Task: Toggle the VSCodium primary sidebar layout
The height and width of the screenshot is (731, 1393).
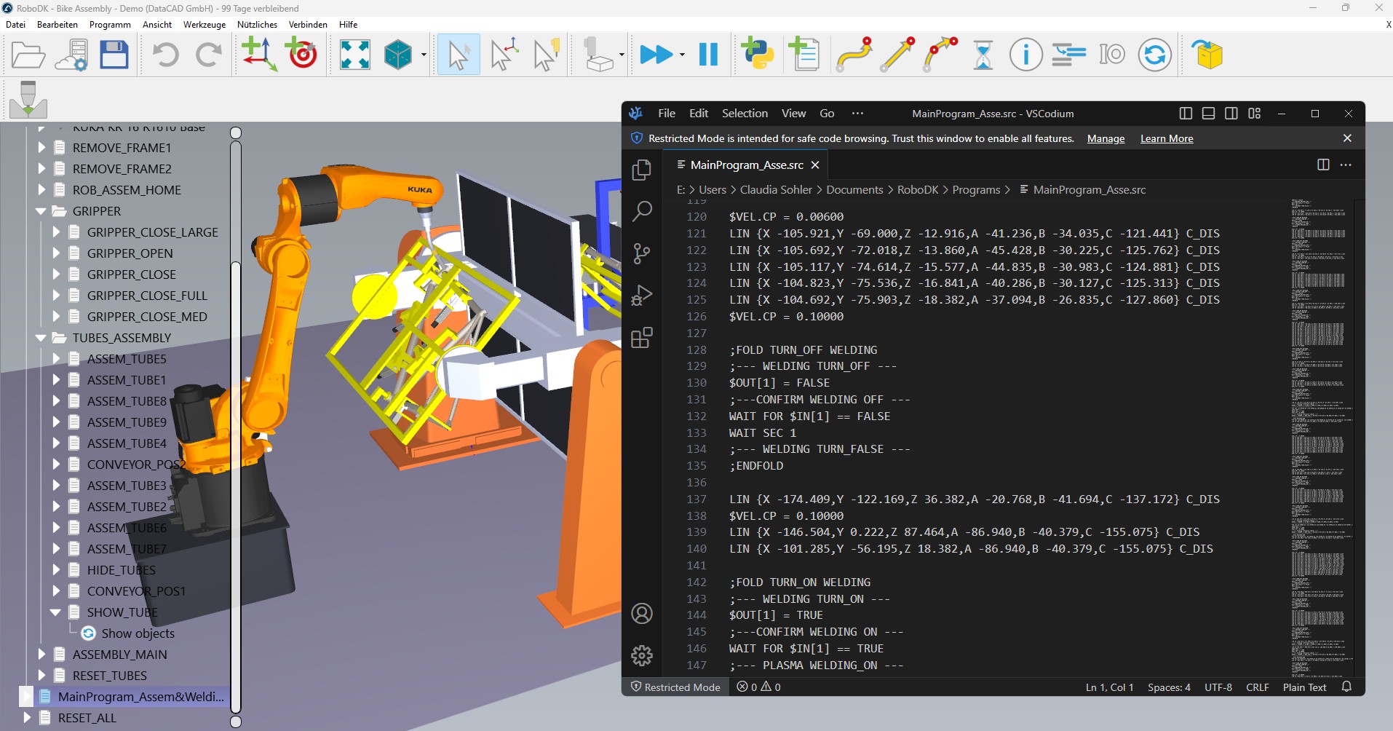Action: tap(1186, 114)
